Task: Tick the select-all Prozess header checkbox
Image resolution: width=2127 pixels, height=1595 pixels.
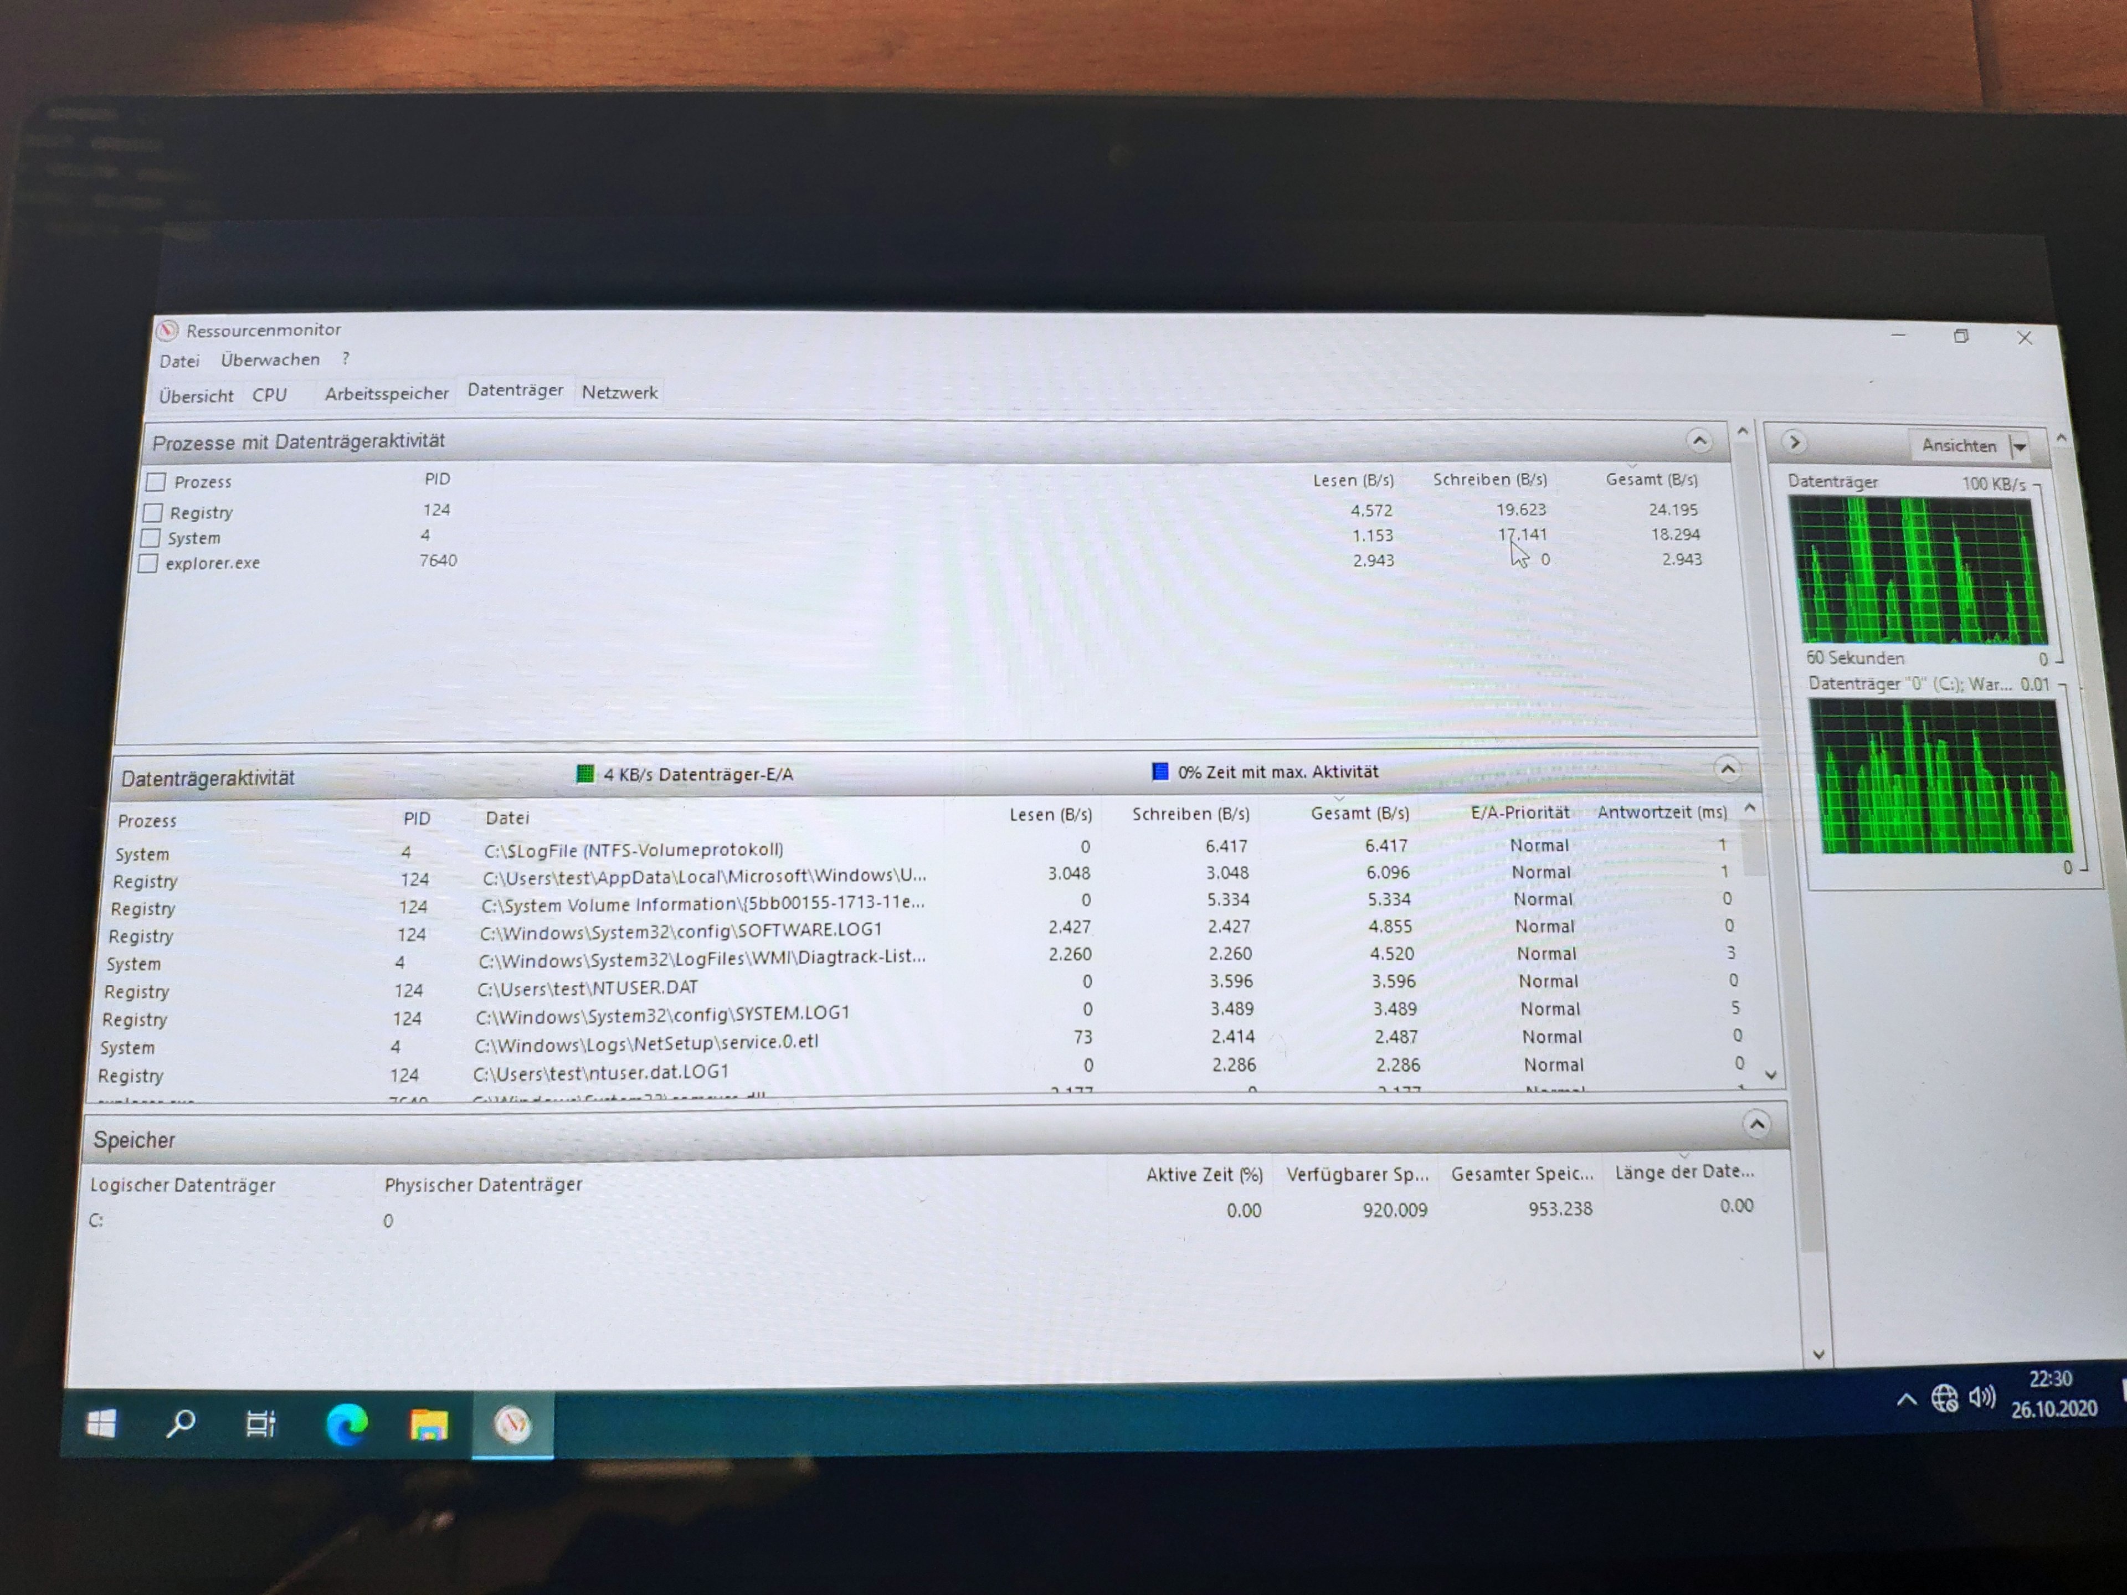Action: tap(156, 482)
